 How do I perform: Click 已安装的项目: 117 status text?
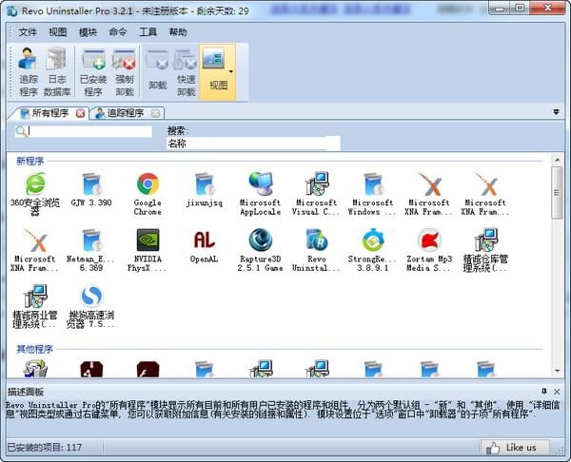pyautogui.click(x=45, y=448)
